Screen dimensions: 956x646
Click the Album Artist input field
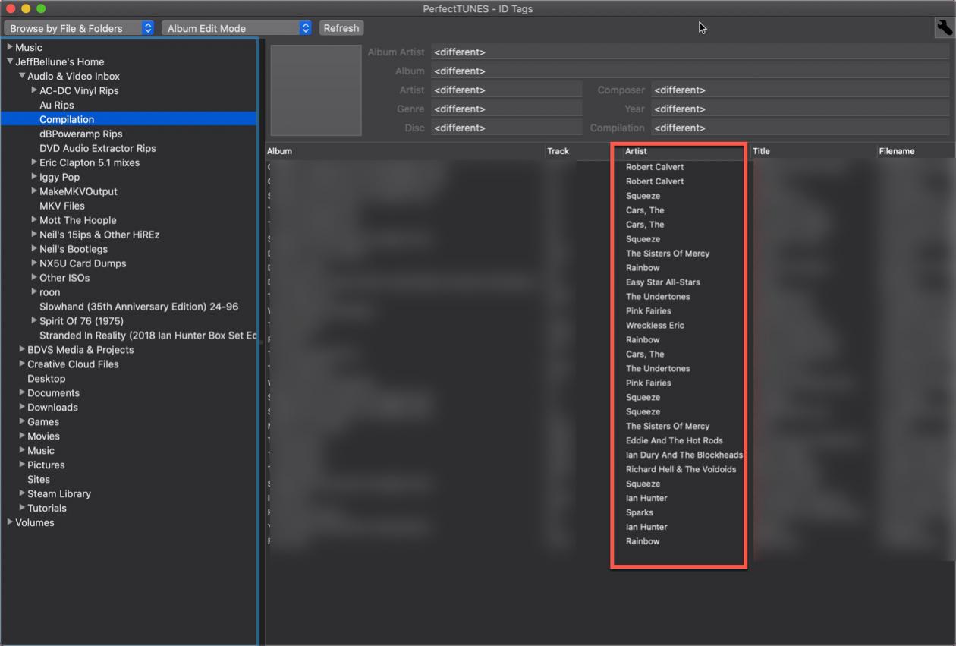(x=689, y=52)
